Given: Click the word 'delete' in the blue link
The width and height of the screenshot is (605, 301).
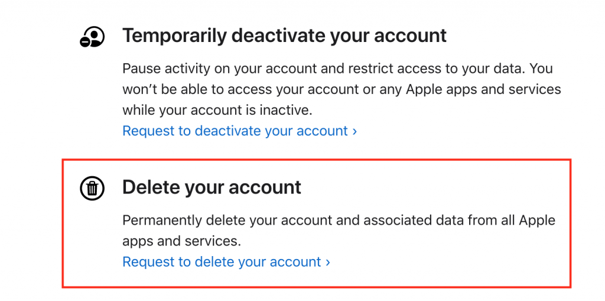Looking at the screenshot, I should click(214, 262).
